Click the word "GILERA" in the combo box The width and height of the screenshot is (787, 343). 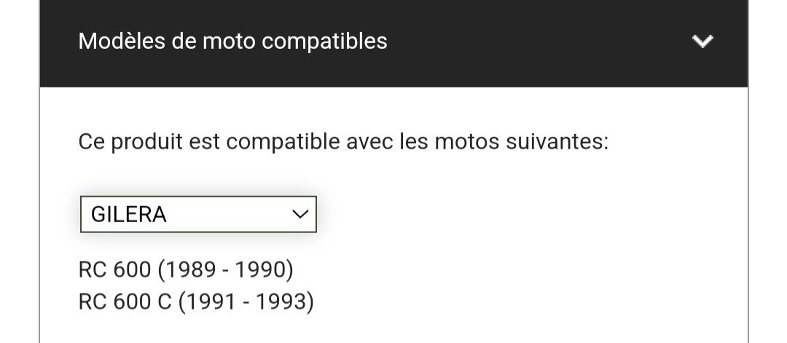[129, 215]
